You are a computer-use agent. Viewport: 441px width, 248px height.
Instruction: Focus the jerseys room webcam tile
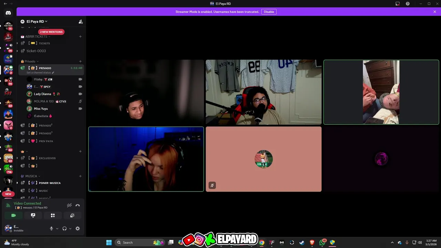click(264, 92)
